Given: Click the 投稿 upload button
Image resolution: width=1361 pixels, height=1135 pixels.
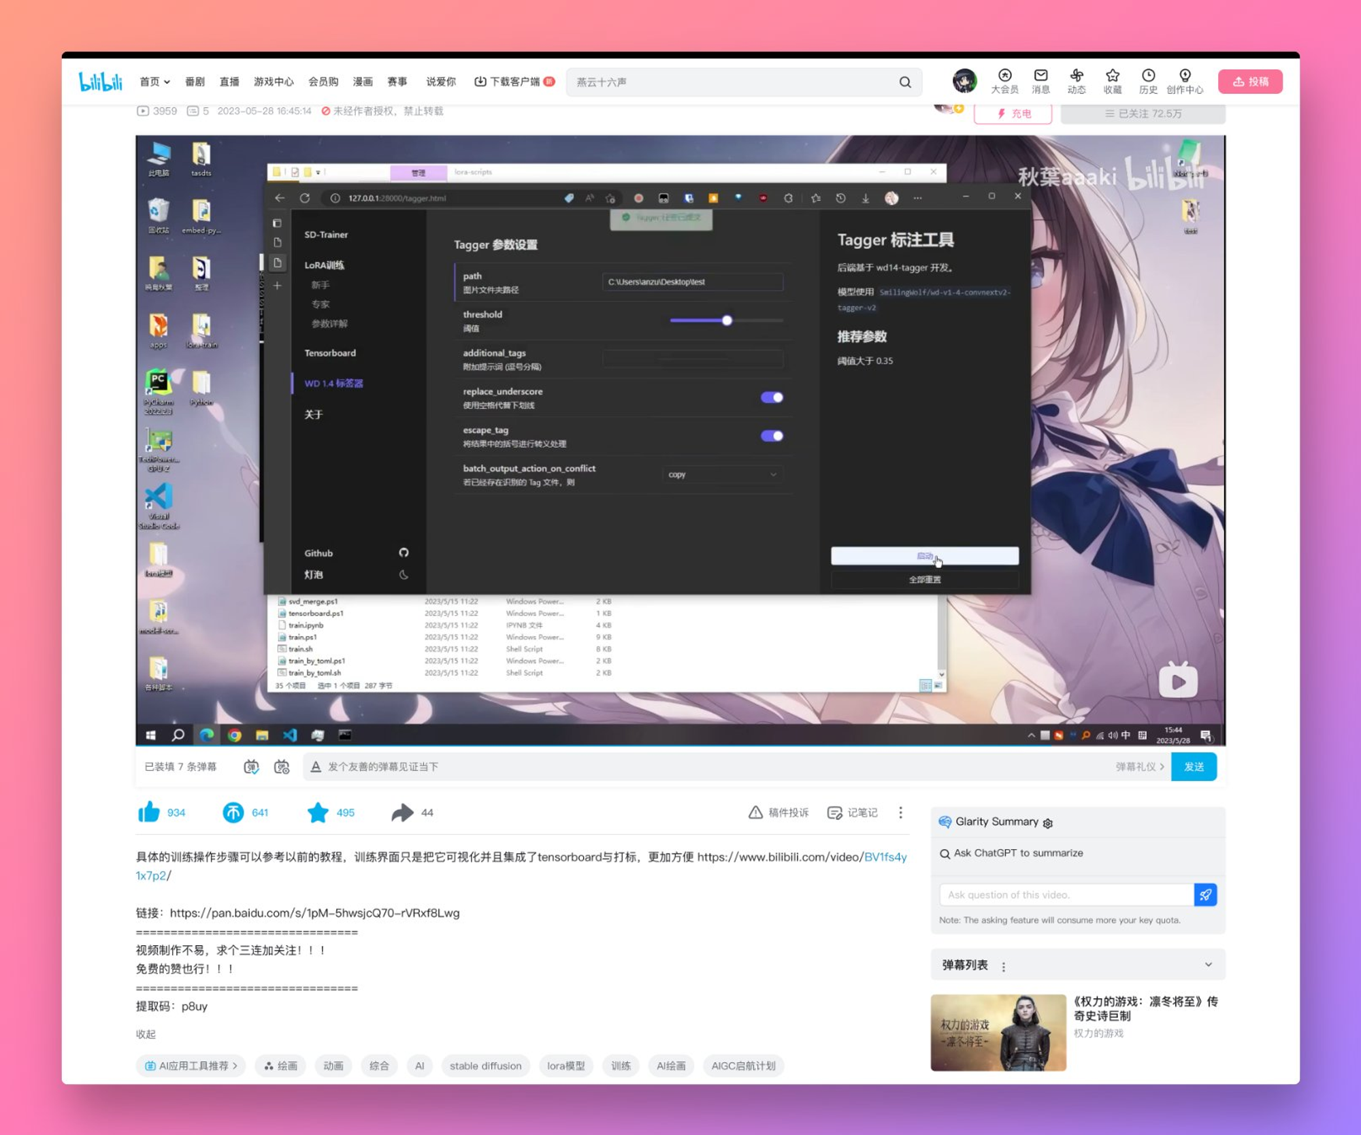Looking at the screenshot, I should tap(1250, 82).
